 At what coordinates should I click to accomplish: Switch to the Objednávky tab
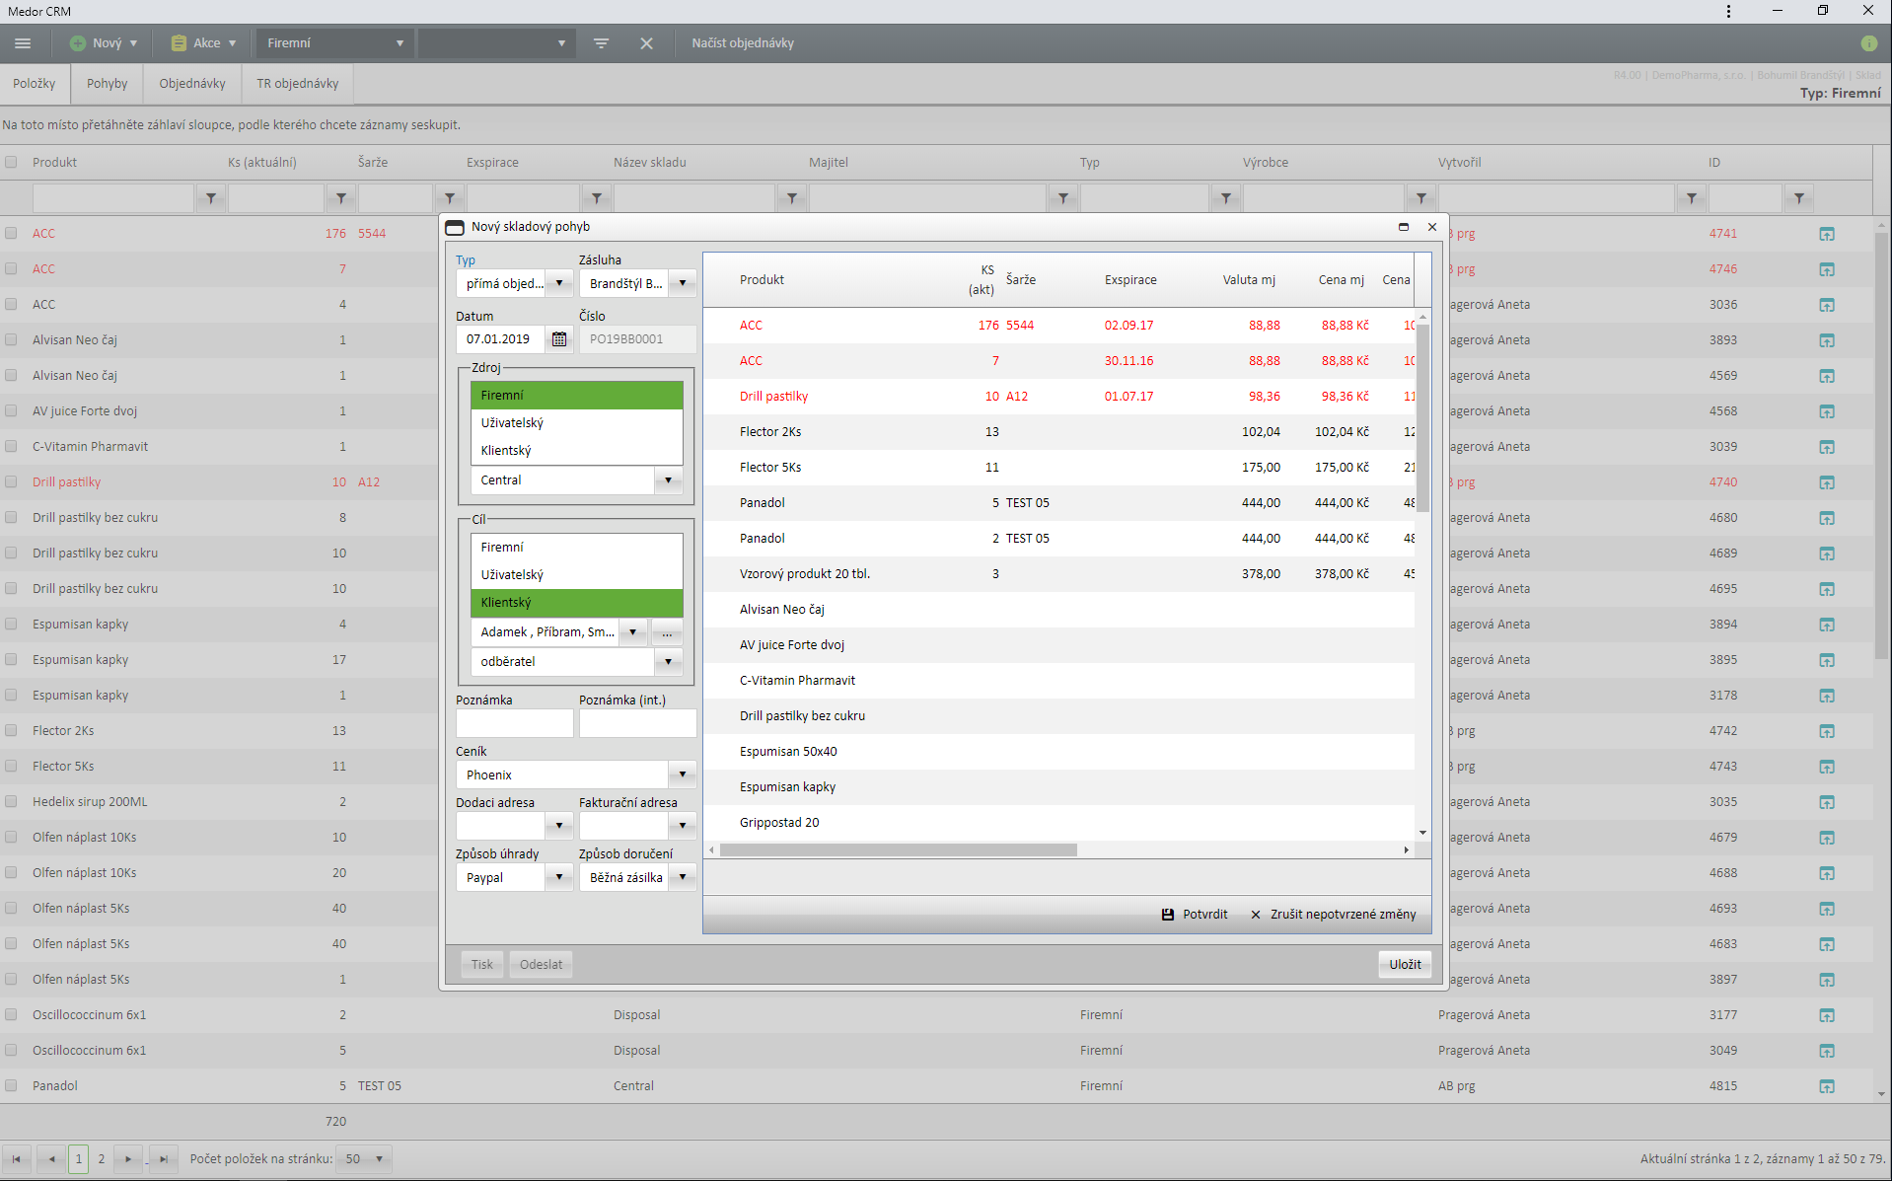pyautogui.click(x=192, y=84)
